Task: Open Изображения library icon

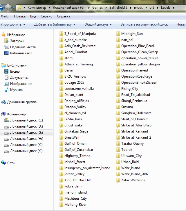Action: coord(6,84)
